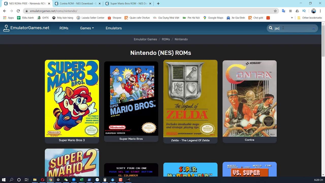
Task: Select the VS. Super cover thumbnail
Action: [250, 169]
